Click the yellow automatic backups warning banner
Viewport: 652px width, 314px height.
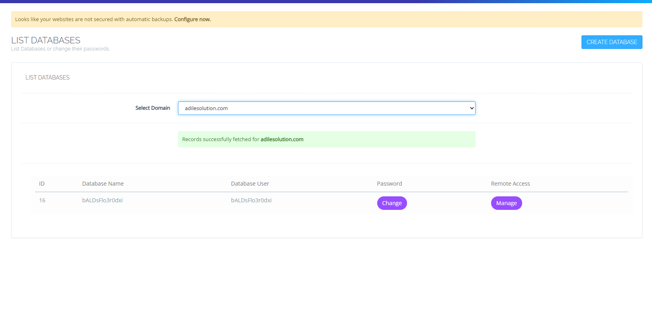358,19
